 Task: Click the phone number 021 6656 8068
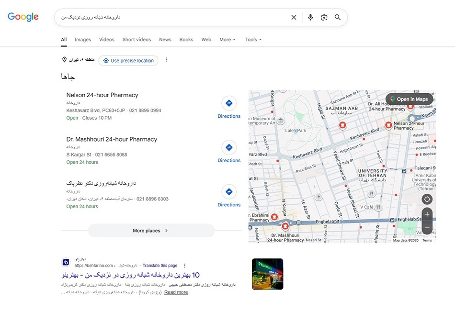[x=111, y=155]
